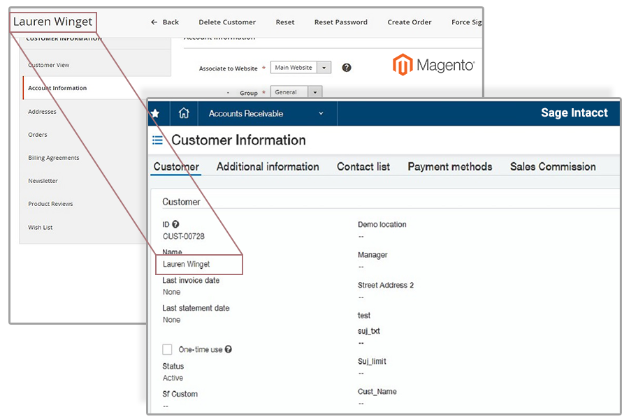Open the hamburger menu beside Customer Information
The width and height of the screenshot is (629, 419).
point(158,140)
